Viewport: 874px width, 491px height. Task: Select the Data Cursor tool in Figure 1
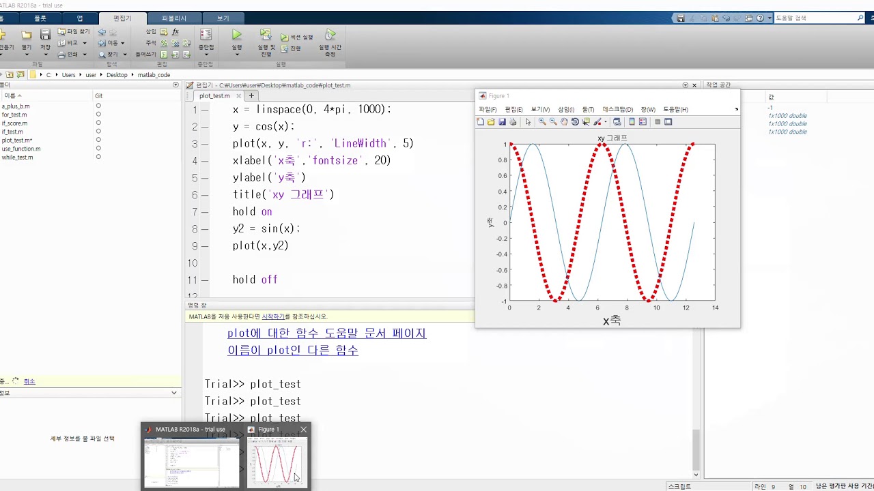click(x=586, y=122)
